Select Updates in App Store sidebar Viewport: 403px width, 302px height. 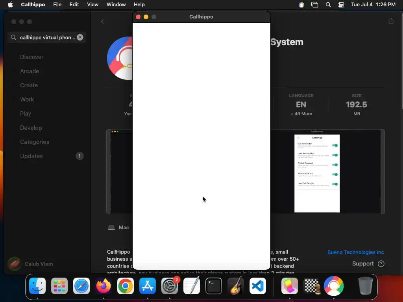(x=31, y=156)
